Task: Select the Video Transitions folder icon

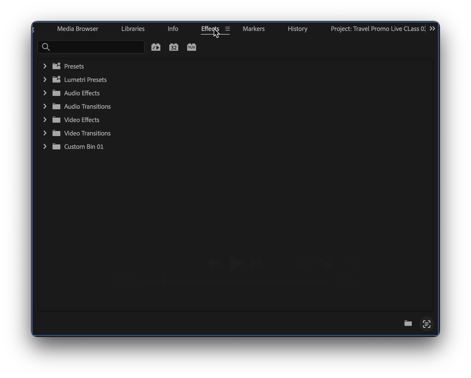Action: pyautogui.click(x=56, y=133)
